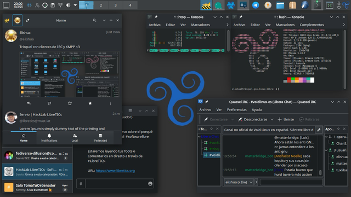Open the search in the Mastodon client
This screenshot has height=197, width=351.
click(94, 20)
